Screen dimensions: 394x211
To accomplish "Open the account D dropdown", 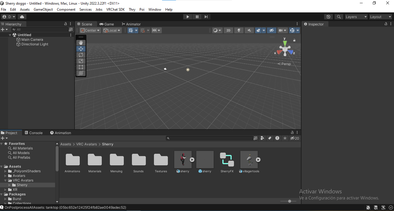I will [9, 17].
